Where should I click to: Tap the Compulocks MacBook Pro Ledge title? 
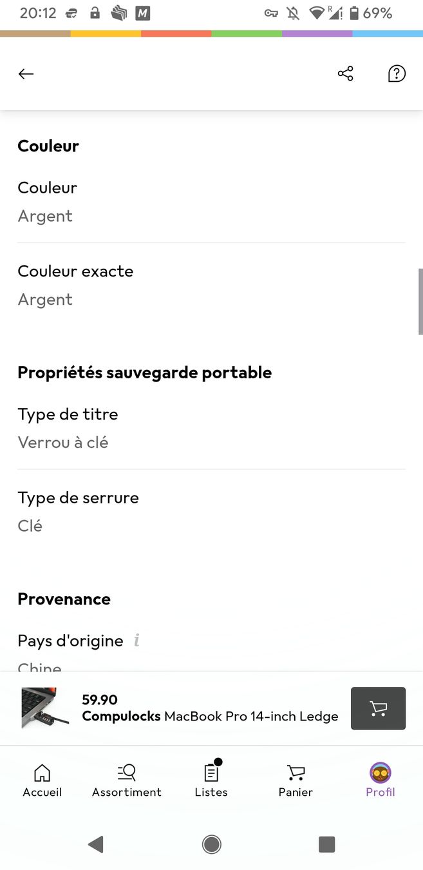pos(211,716)
